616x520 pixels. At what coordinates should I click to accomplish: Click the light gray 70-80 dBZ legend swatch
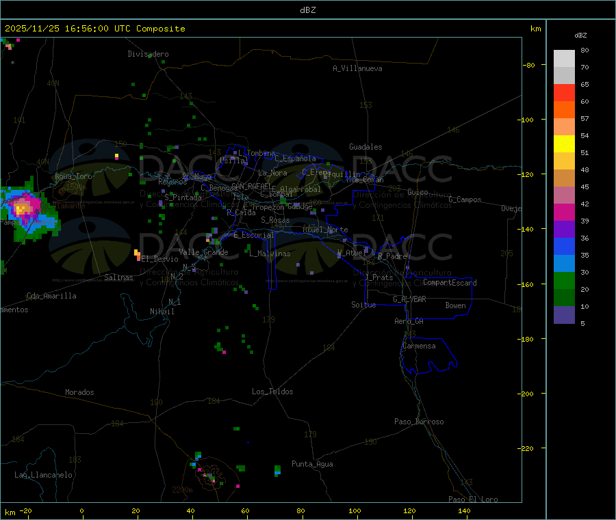pyautogui.click(x=564, y=59)
